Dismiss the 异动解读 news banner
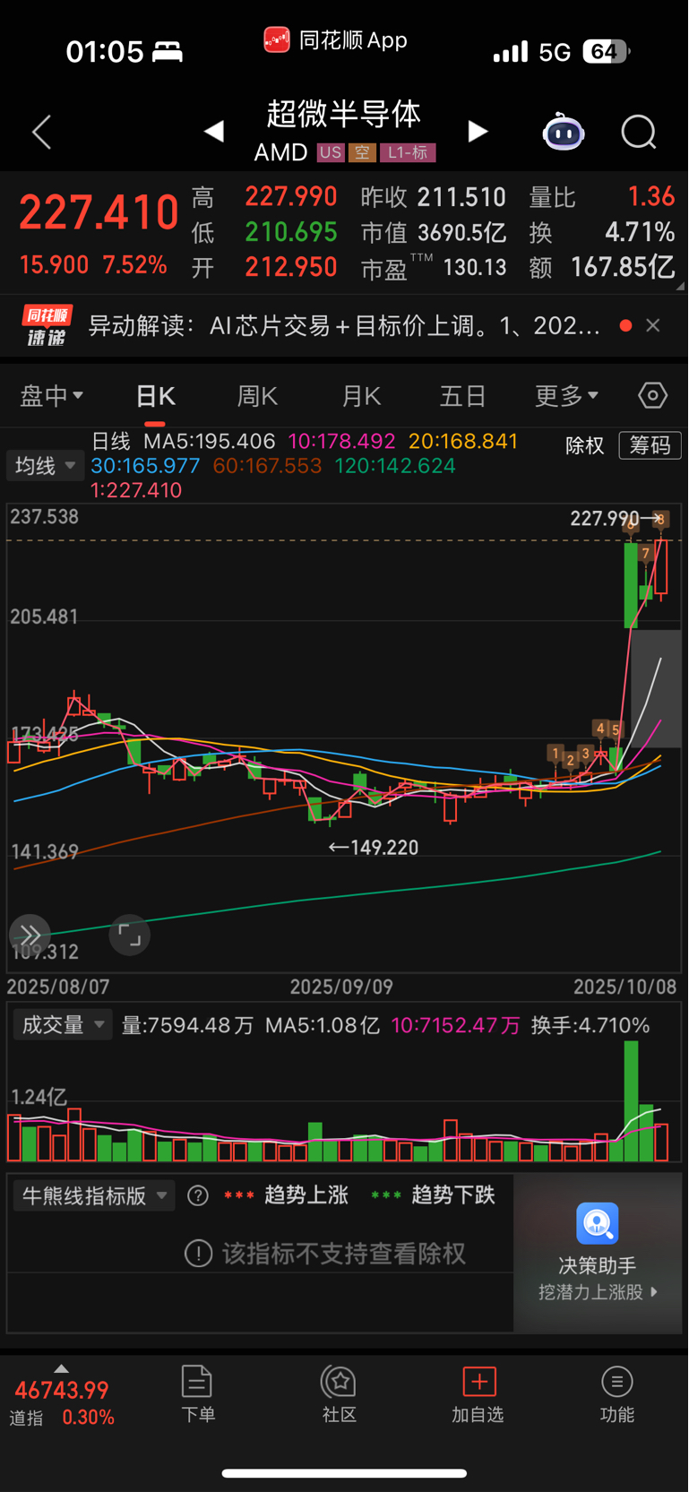 653,325
